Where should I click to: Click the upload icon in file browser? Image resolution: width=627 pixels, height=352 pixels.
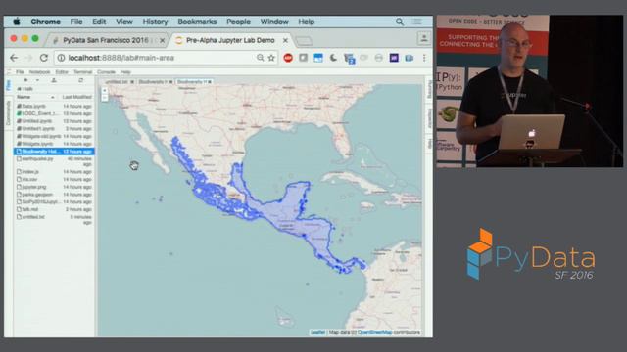click(x=54, y=80)
